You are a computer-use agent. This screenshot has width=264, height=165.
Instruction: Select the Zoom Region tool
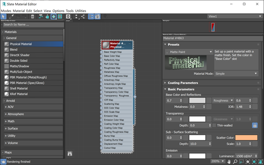pos(242,162)
